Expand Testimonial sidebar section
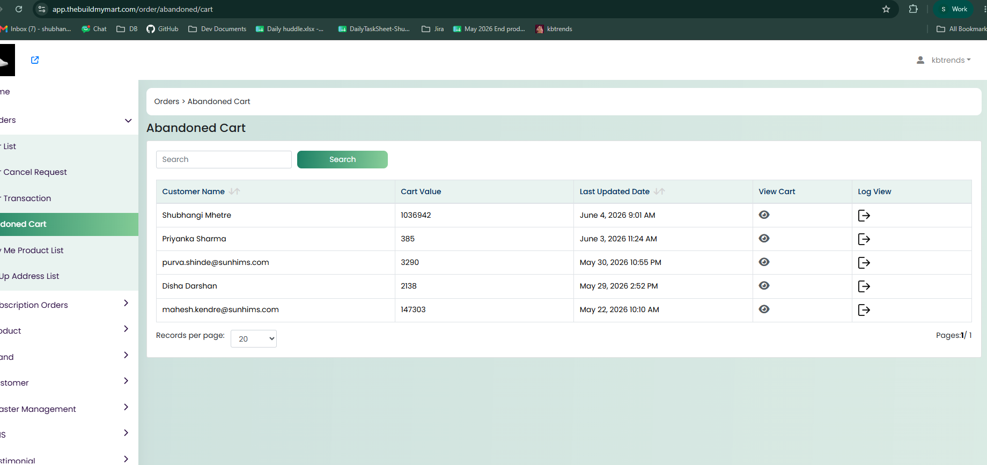The width and height of the screenshot is (987, 465). click(x=126, y=459)
